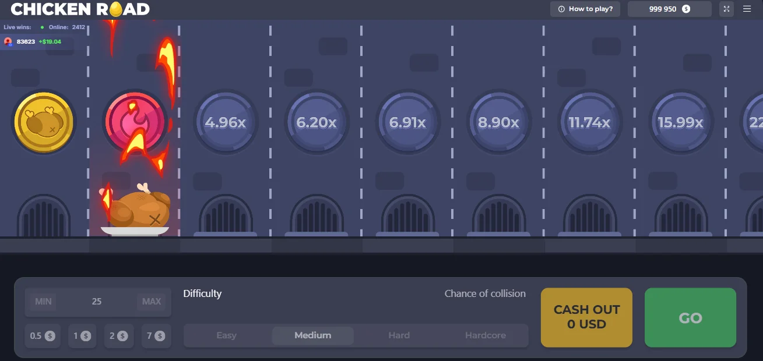This screenshot has width=763, height=361.
Task: Click the +$19.04 live win amount
Action: click(x=50, y=42)
